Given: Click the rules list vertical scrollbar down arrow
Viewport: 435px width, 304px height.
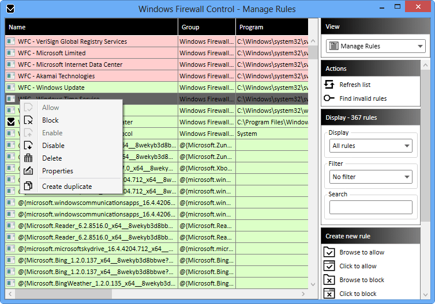Looking at the screenshot, I should [313, 284].
